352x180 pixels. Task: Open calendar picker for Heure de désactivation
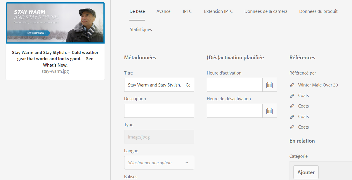(269, 111)
